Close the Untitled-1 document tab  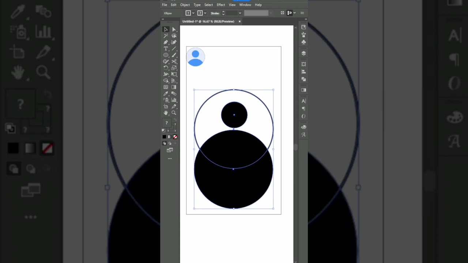(239, 22)
